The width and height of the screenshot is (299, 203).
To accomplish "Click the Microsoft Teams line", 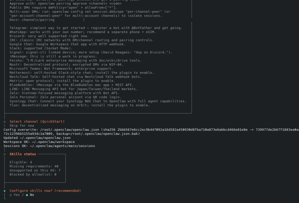I will (61, 69).
